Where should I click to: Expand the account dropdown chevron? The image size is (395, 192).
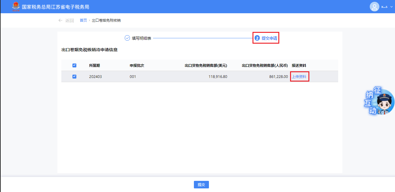[x=391, y=7]
